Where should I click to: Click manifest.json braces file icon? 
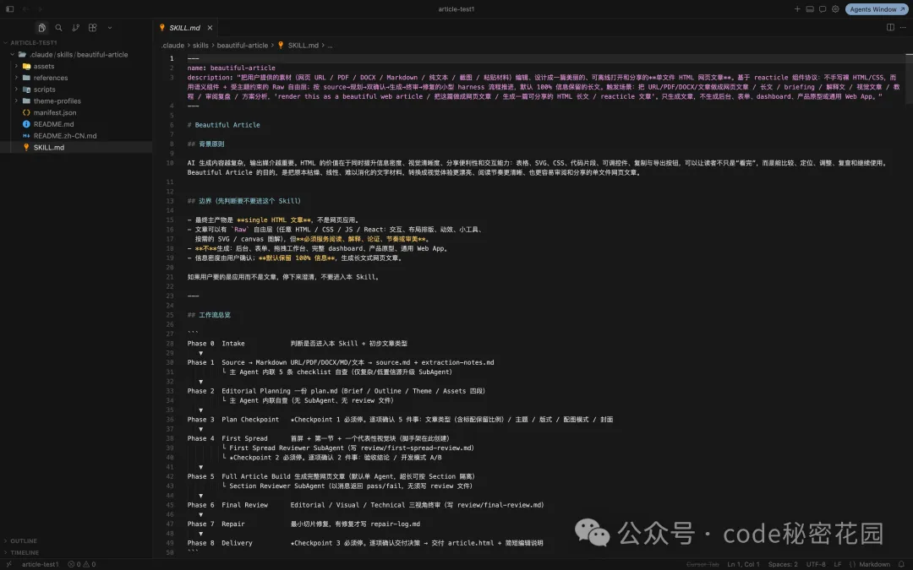(26, 113)
